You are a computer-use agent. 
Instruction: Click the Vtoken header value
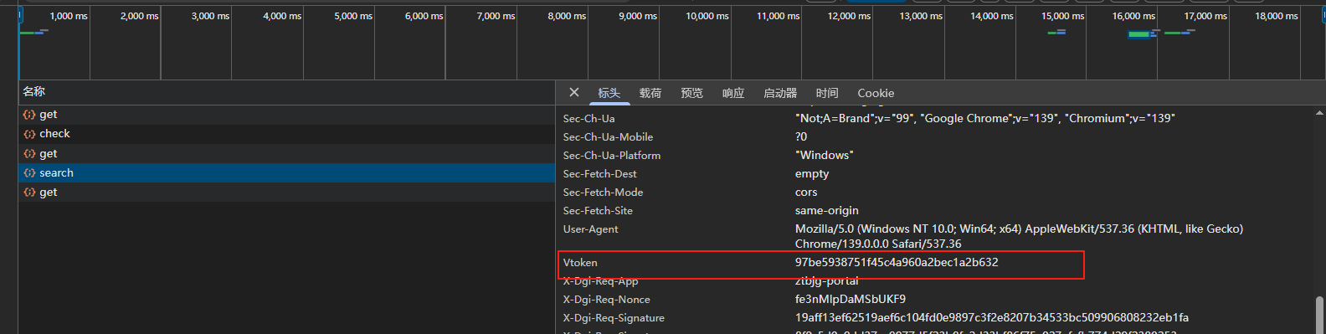click(897, 262)
